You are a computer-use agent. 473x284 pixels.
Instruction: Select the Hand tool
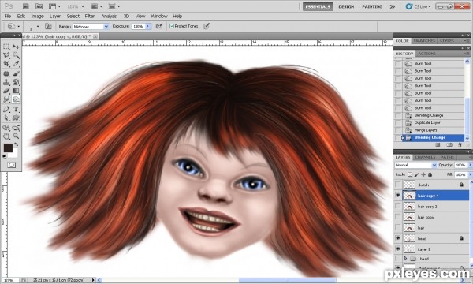pyautogui.click(x=6, y=136)
